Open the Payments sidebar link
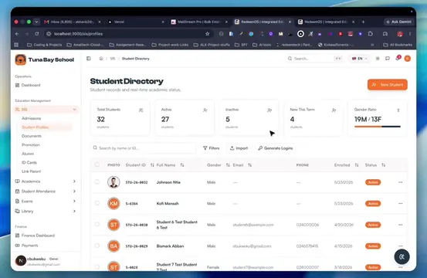Viewport: 427px width, 278px height. [29, 246]
